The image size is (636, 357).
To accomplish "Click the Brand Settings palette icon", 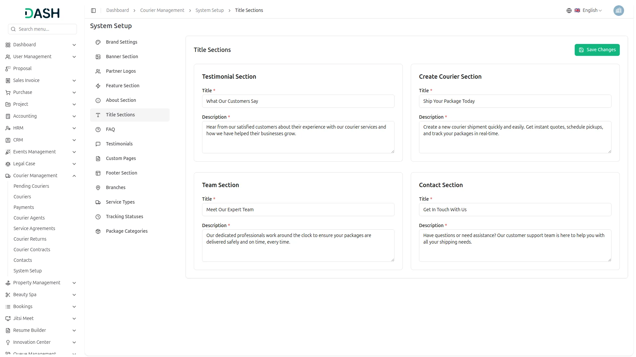I will pos(98,42).
